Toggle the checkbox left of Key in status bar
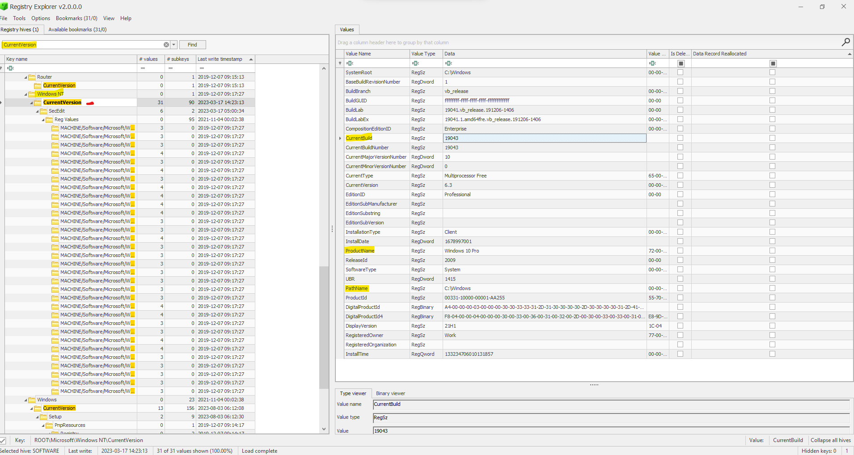 pos(3,440)
